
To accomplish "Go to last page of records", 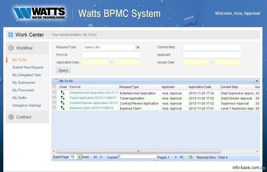I will [181, 157].
